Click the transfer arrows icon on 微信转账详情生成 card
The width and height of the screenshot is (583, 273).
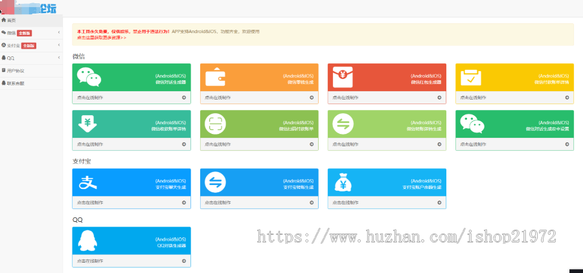[343, 124]
